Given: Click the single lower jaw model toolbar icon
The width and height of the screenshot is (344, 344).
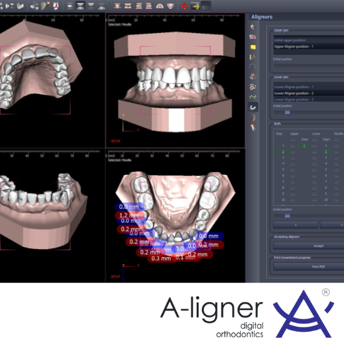Looking at the screenshot, I should (20, 6).
